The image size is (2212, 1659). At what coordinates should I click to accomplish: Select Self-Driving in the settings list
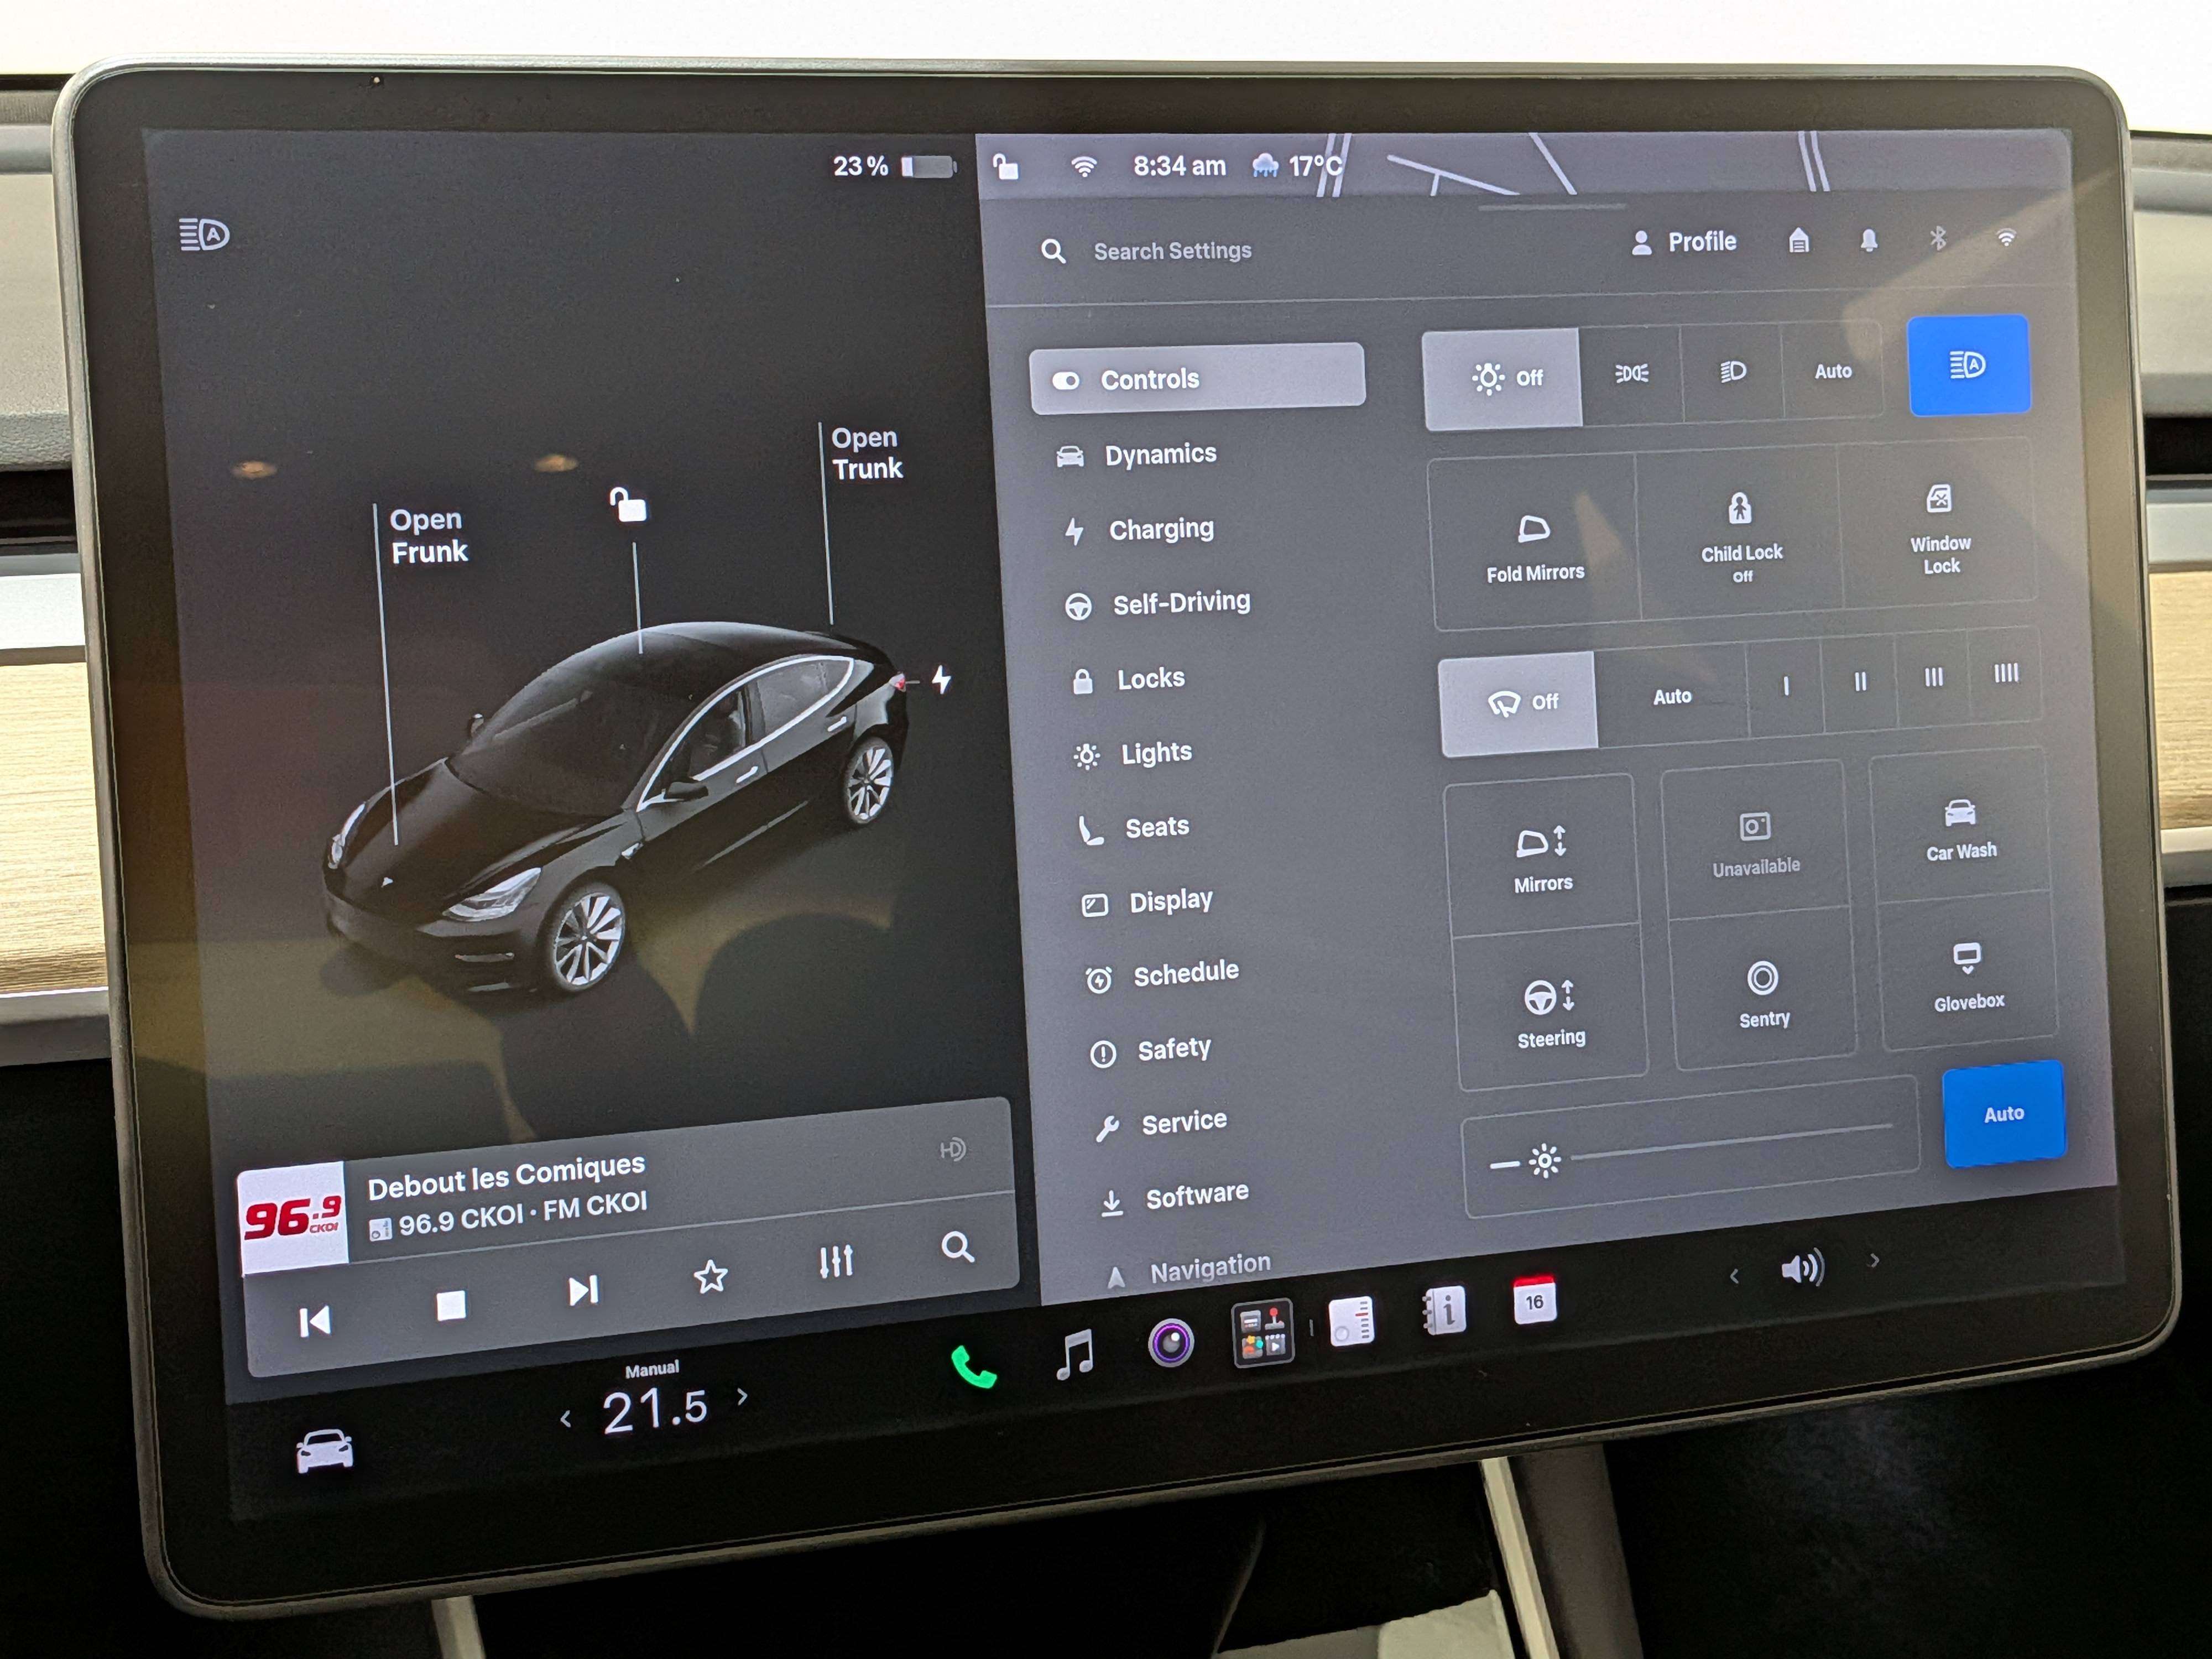(x=1158, y=603)
